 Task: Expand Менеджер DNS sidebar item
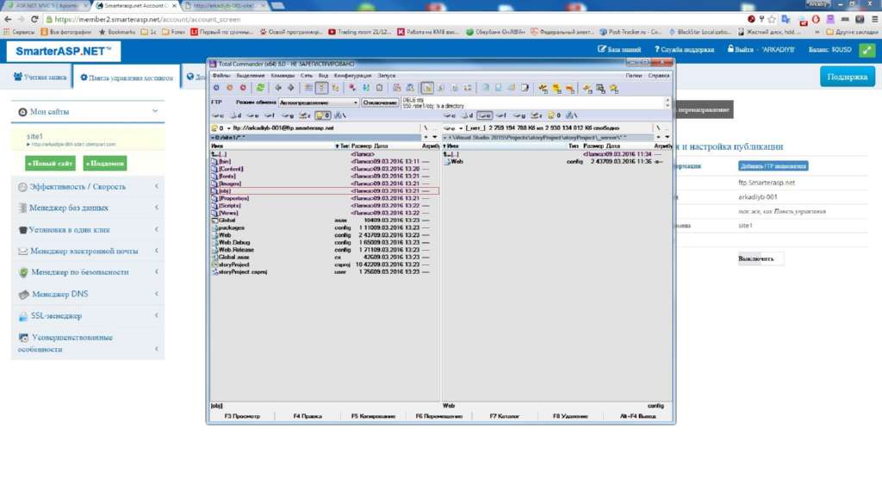click(x=88, y=294)
